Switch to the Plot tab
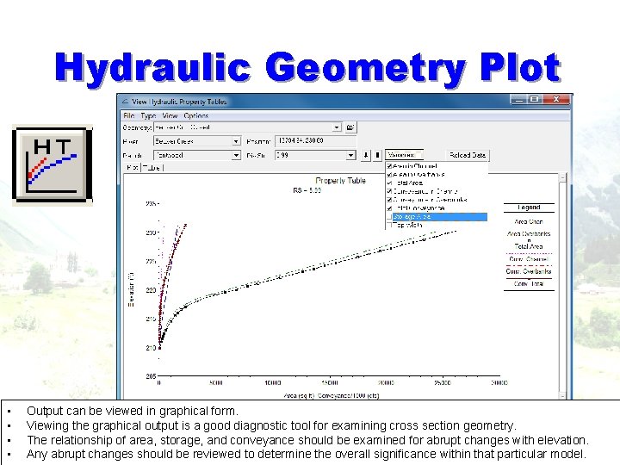Image resolution: width=620 pixels, height=465 pixels. click(132, 168)
